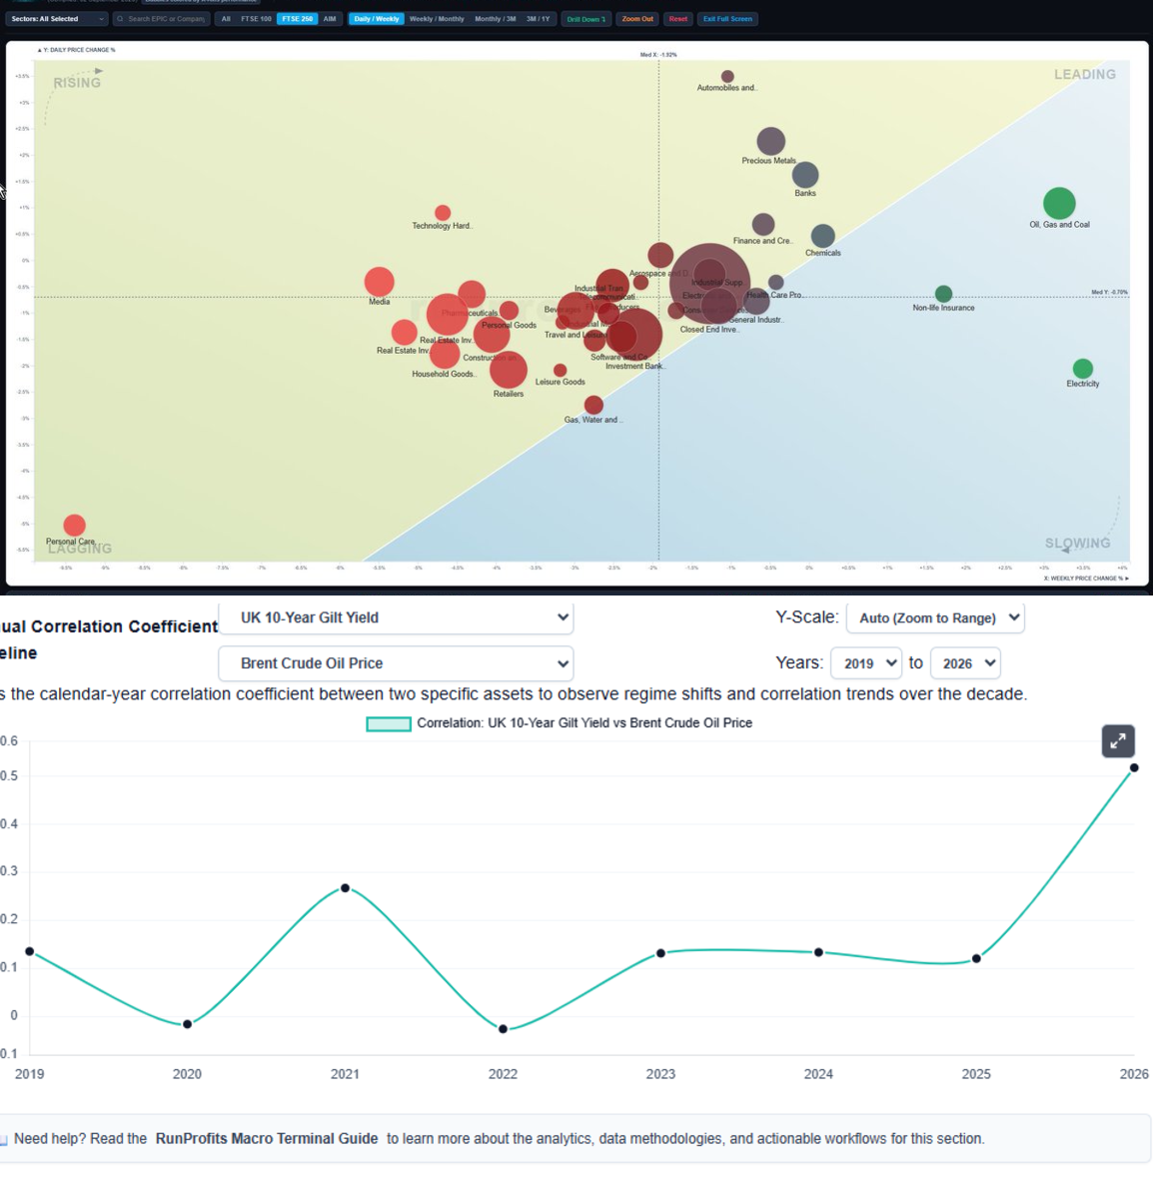Click the Drill Down button
1153x1199 pixels.
tap(586, 19)
